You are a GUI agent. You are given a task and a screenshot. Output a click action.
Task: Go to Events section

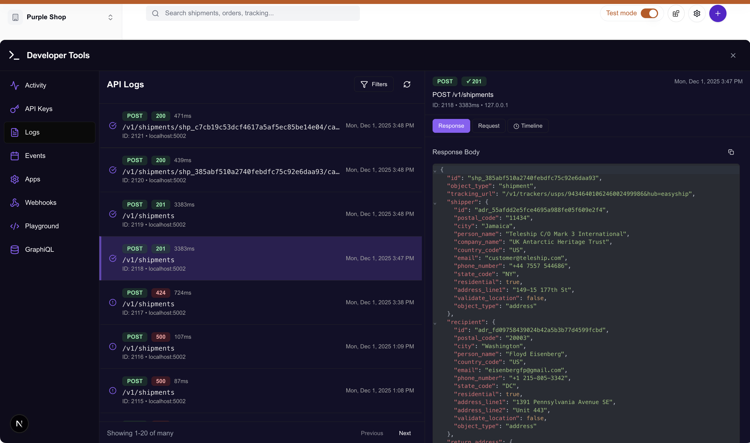[x=49, y=155]
